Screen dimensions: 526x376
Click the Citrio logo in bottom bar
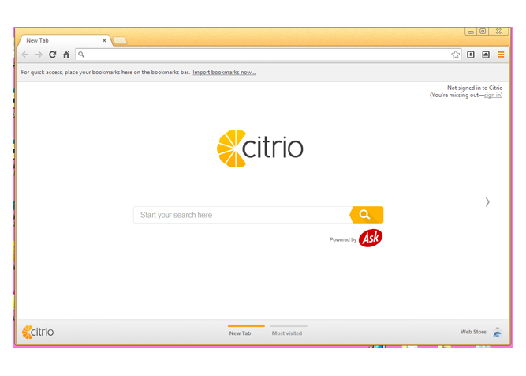pyautogui.click(x=38, y=332)
